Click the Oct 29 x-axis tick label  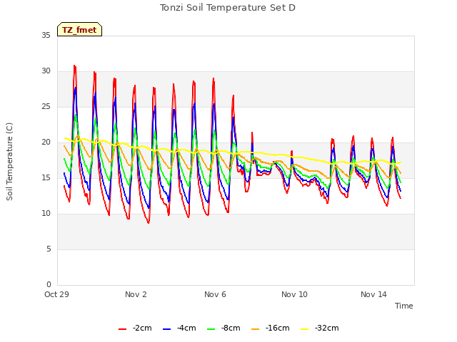coord(56,294)
